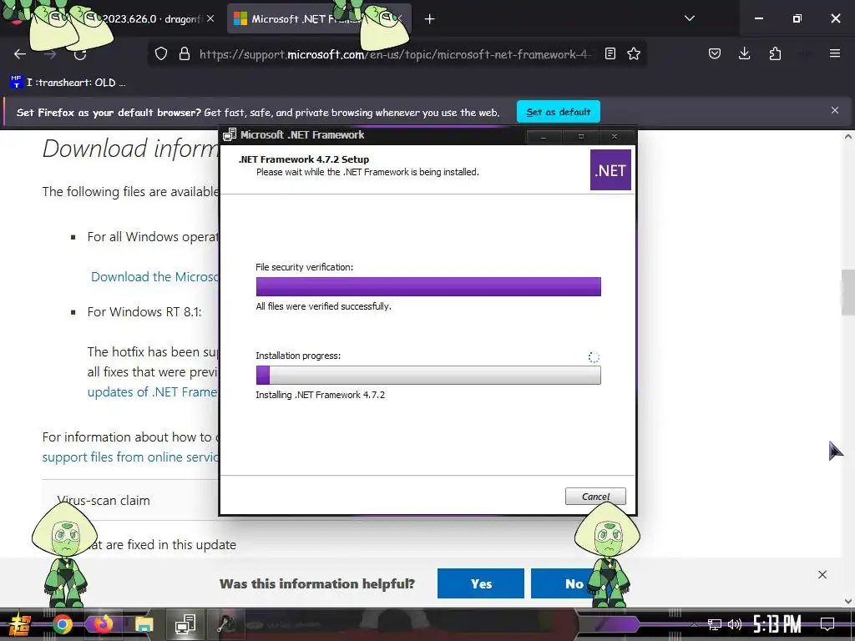855x641 pixels.
Task: Open Firefox application hamburger menu
Action: point(835,53)
